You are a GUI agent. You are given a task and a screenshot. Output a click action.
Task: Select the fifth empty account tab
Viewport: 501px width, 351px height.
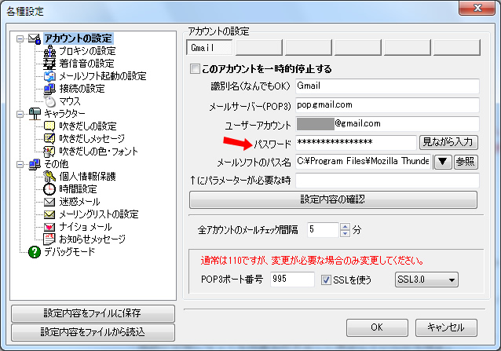(x=408, y=48)
